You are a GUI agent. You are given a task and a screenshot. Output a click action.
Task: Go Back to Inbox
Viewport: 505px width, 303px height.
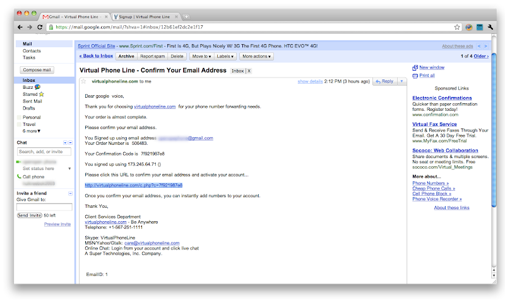pyautogui.click(x=96, y=56)
